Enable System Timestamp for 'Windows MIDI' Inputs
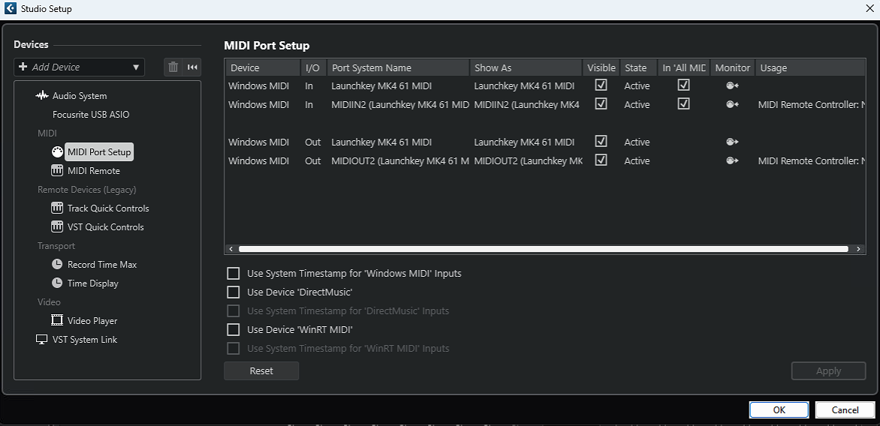This screenshot has height=426, width=880. tap(233, 274)
